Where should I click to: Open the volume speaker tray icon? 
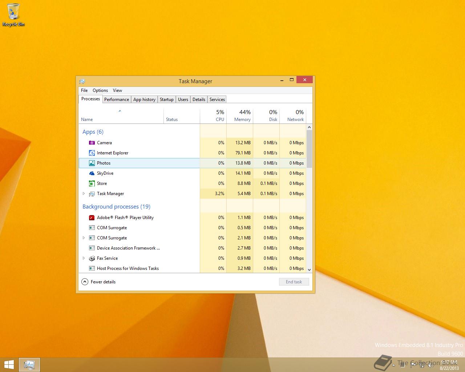pos(431,365)
